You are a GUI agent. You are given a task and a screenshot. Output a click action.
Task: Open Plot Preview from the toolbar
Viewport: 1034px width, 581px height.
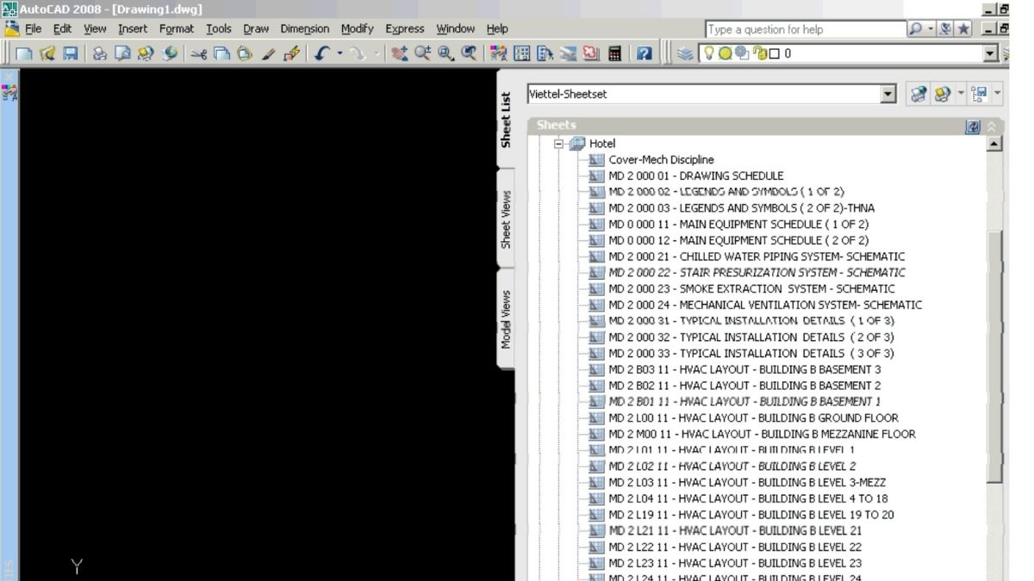click(x=122, y=53)
